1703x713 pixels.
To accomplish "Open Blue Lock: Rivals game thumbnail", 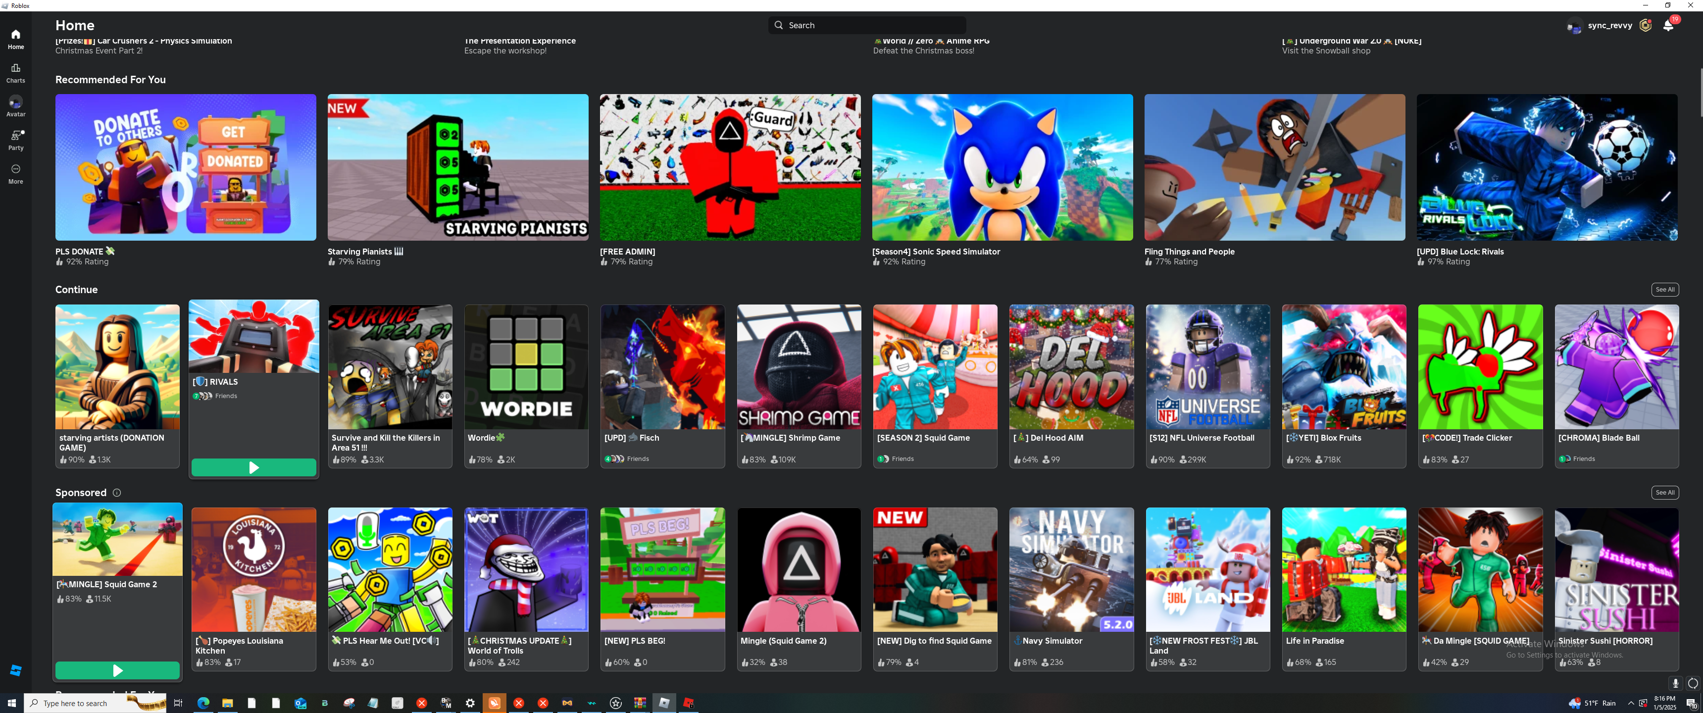I will [1547, 167].
